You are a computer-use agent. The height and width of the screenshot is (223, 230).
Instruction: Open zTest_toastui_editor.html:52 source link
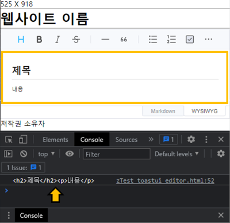coord(165,180)
